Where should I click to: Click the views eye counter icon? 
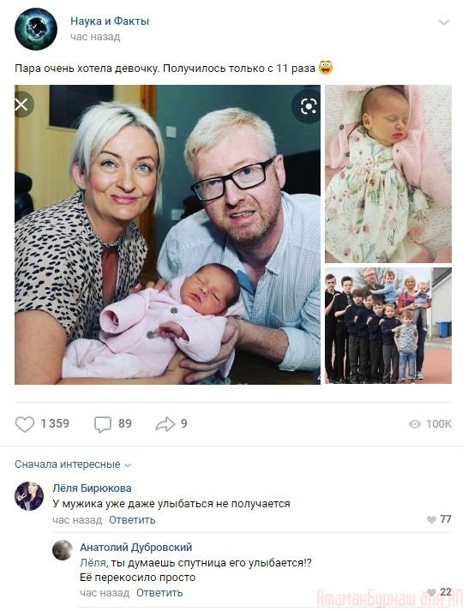[415, 424]
